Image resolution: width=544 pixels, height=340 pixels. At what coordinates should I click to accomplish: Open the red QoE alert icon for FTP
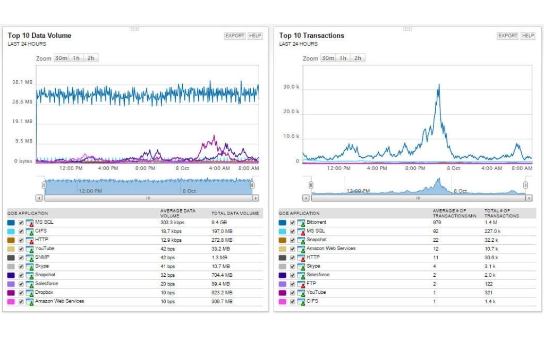pos(300,284)
